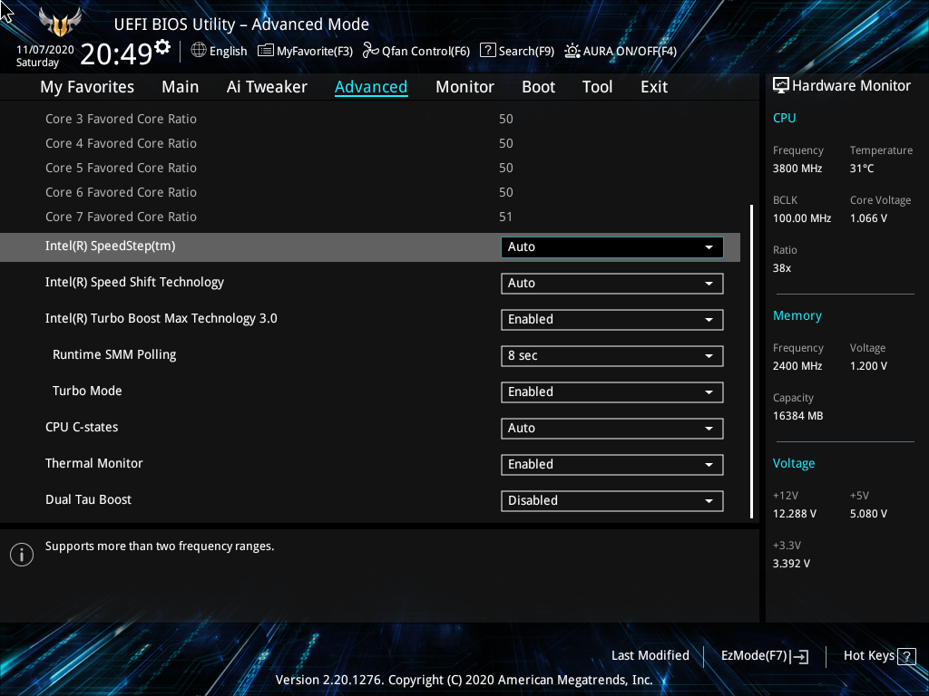Click the Runtime SMM Polling label
The width and height of the screenshot is (929, 696).
click(114, 354)
